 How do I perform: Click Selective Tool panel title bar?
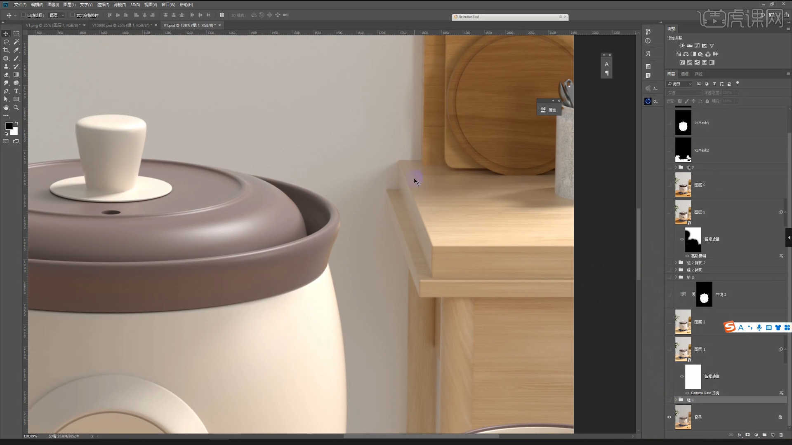[x=509, y=17]
